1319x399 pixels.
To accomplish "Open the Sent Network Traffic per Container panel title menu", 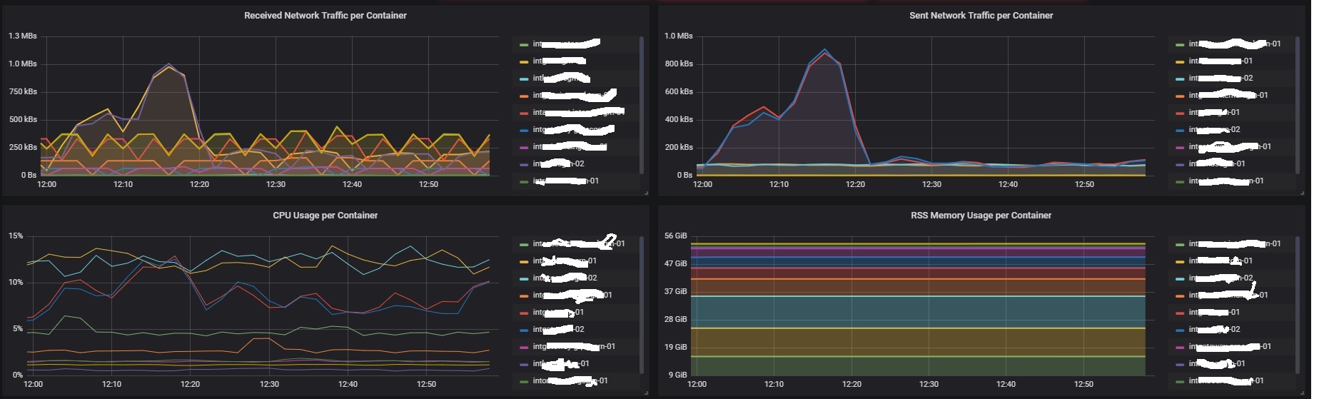I will (x=981, y=15).
